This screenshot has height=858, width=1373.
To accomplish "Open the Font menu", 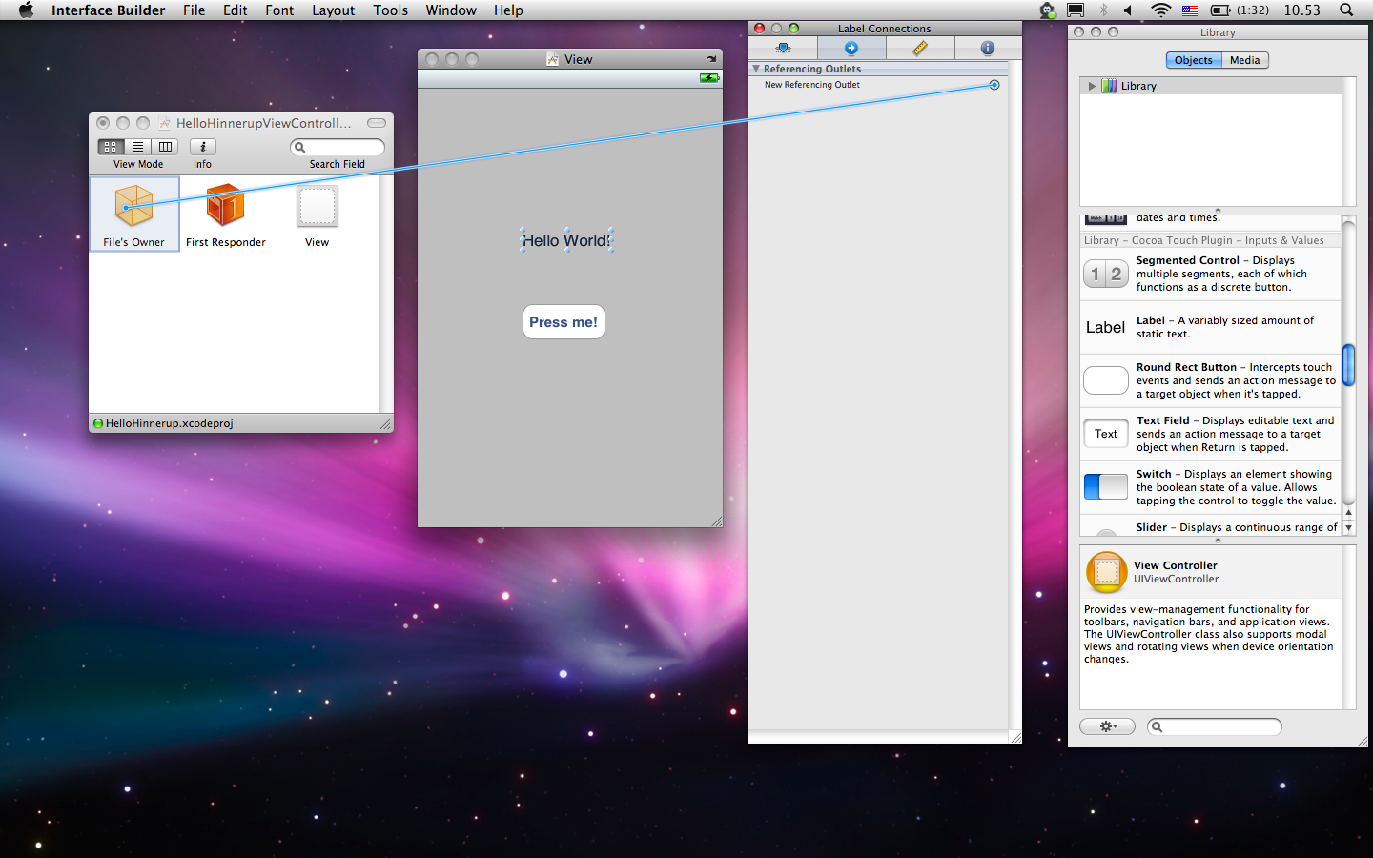I will tap(279, 10).
